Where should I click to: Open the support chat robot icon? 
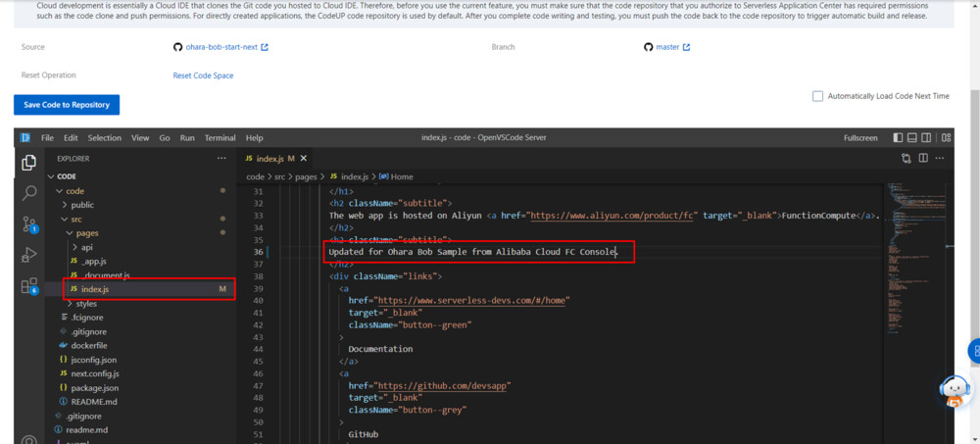pyautogui.click(x=955, y=391)
